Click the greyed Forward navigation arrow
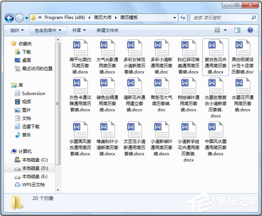The image size is (262, 216). [x=19, y=18]
